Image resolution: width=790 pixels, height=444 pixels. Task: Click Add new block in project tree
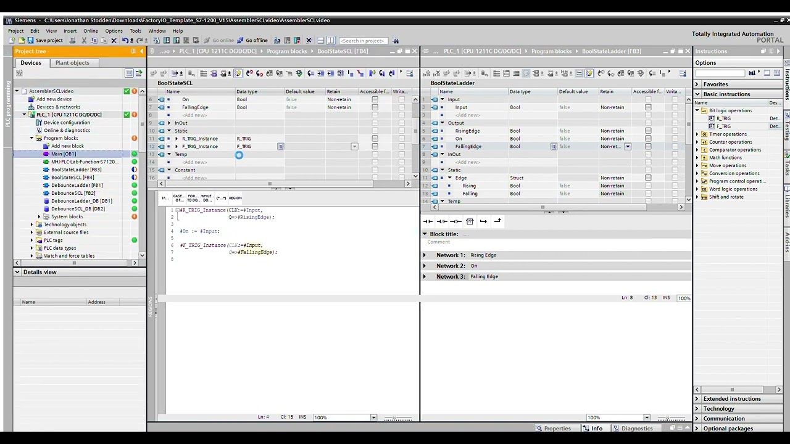pos(67,146)
